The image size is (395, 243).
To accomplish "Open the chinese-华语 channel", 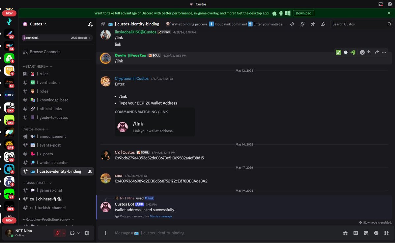I will (57, 199).
